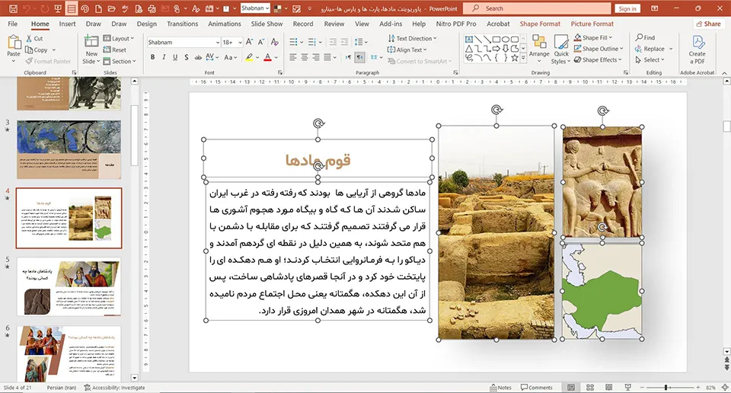Click the Sign in button
Image resolution: width=731 pixels, height=393 pixels.
tap(627, 8)
